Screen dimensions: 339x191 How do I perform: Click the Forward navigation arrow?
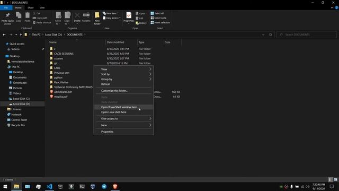point(11,34)
